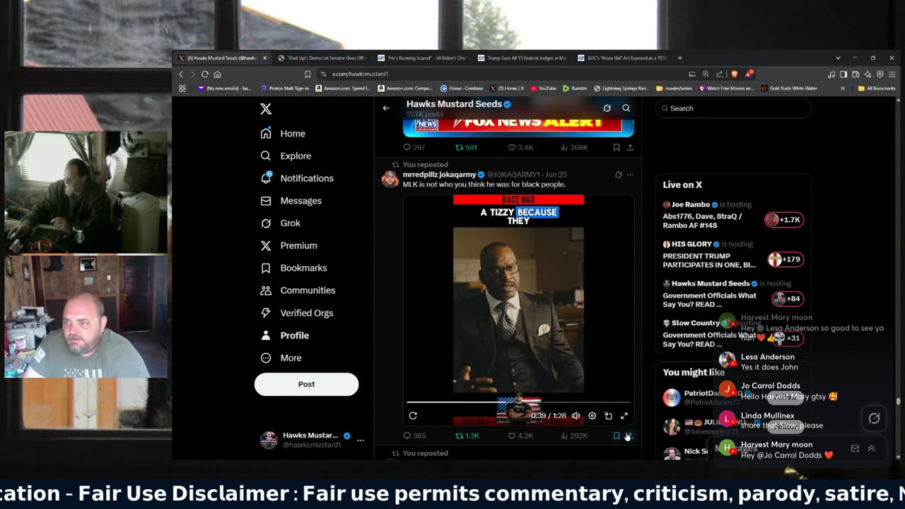Open Verified Orgs from the sidebar
This screenshot has width=905, height=509.
296,313
